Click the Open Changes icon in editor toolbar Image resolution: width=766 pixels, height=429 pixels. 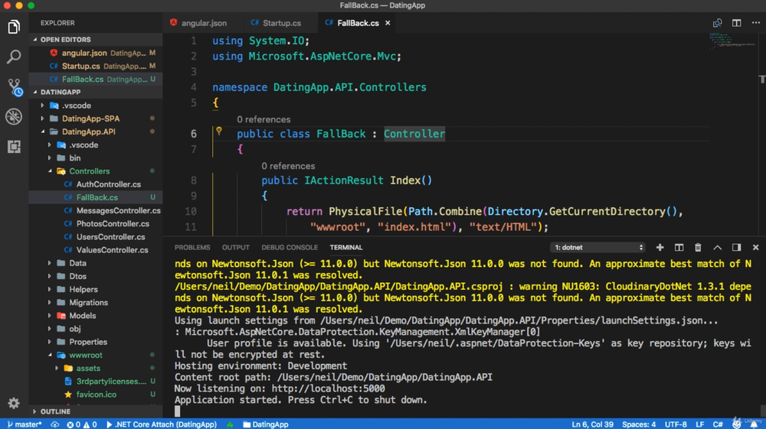coord(717,23)
